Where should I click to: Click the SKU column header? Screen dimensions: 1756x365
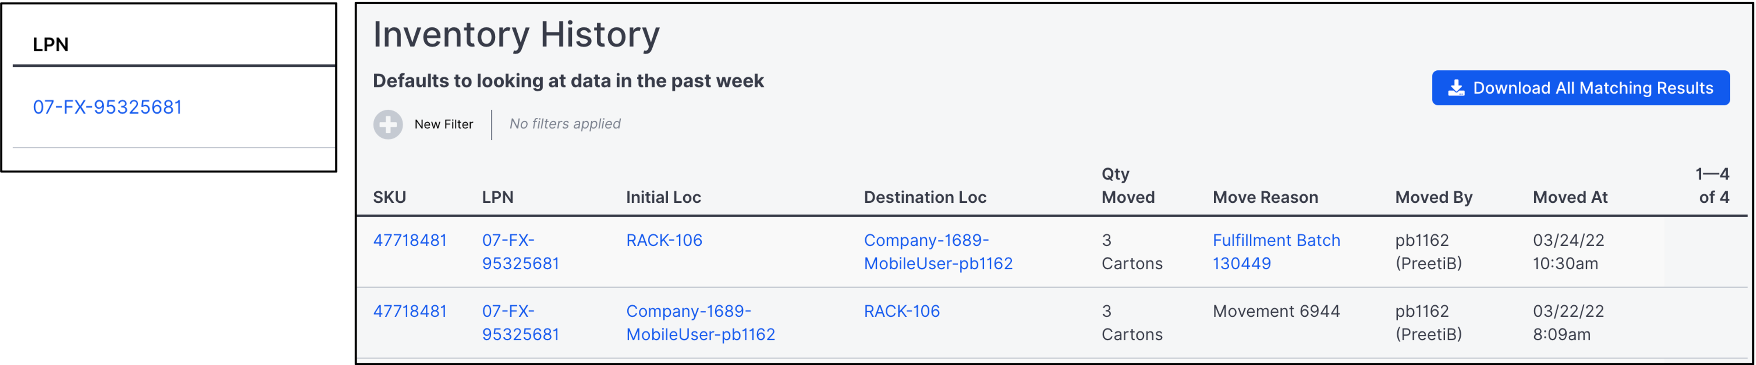point(389,197)
